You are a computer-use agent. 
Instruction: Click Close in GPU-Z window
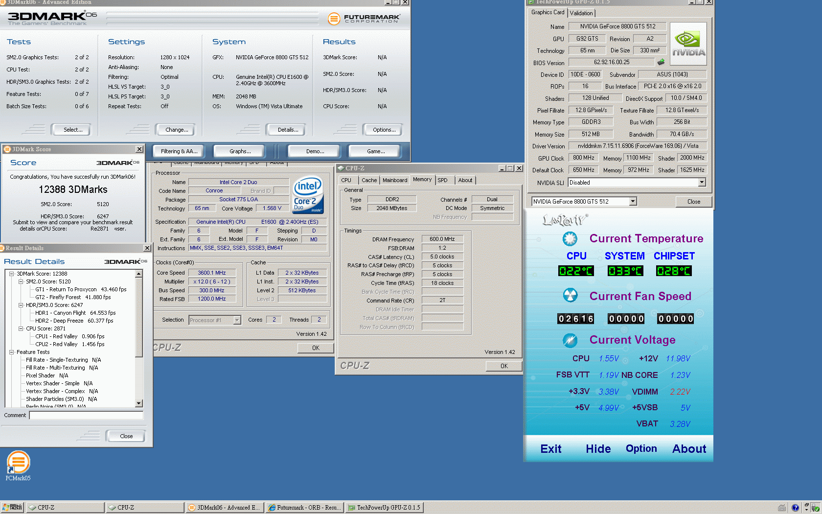pos(693,202)
